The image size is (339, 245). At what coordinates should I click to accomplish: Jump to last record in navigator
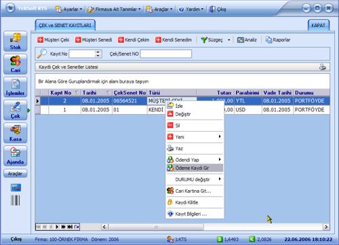pos(70,227)
